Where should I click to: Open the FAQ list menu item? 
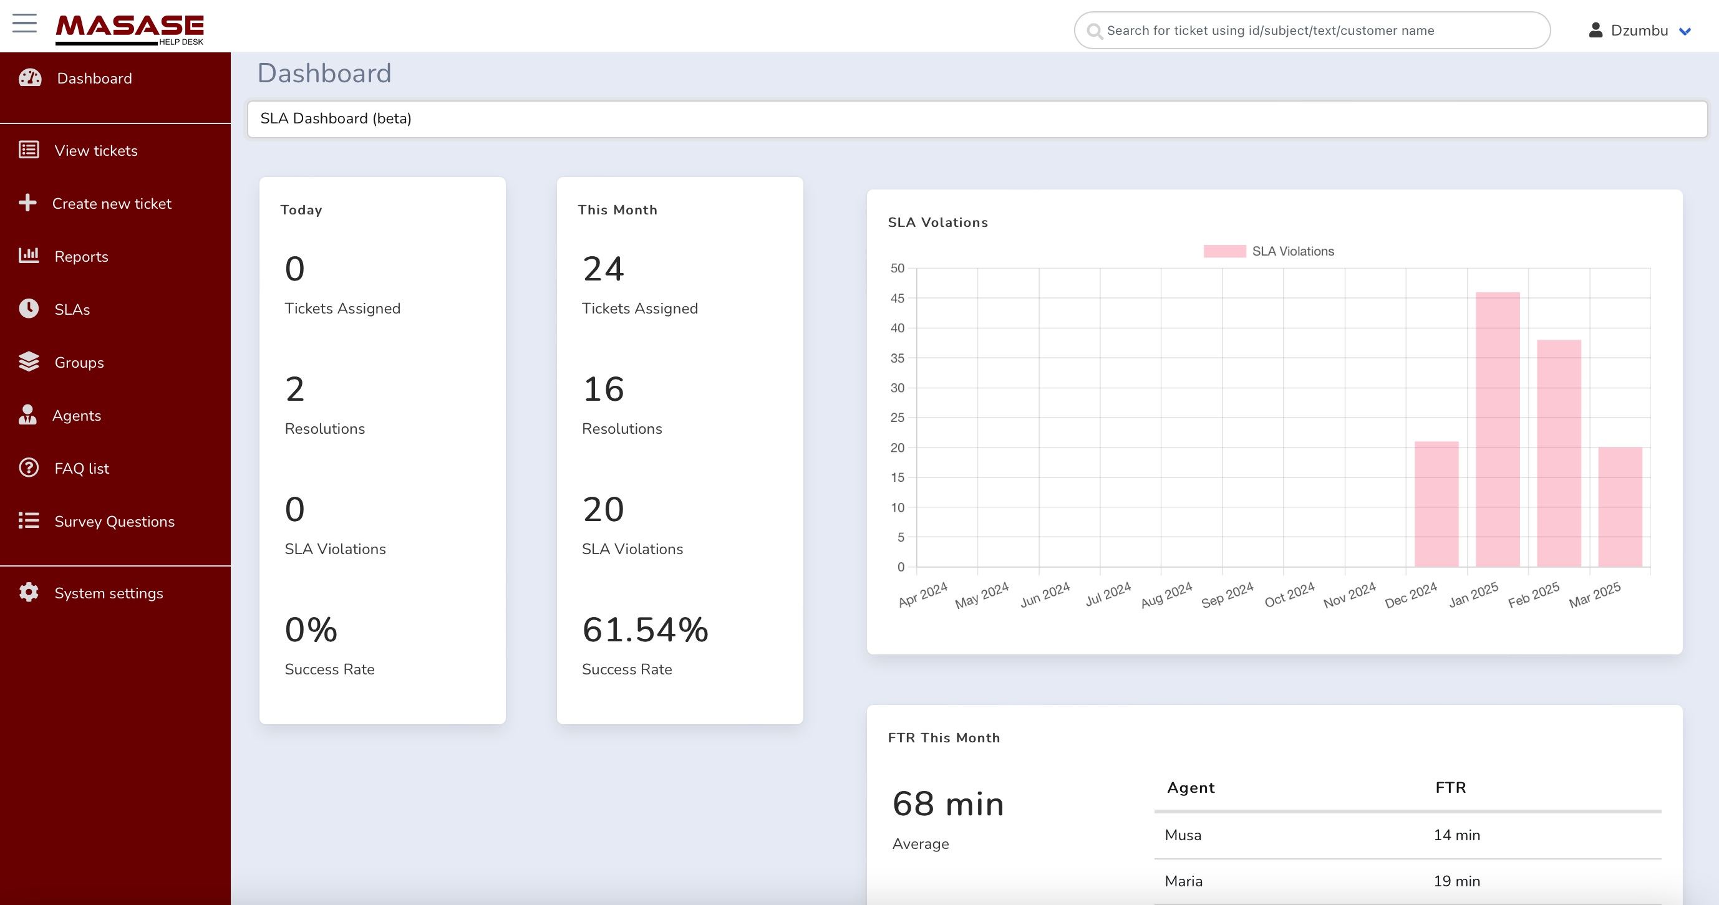tap(82, 468)
